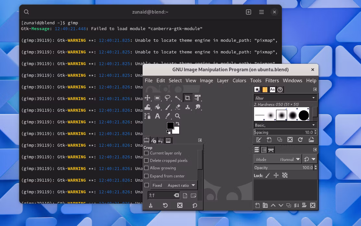361x226 pixels.
Task: Switch to Images tab in toolbox dock
Action: click(168, 141)
